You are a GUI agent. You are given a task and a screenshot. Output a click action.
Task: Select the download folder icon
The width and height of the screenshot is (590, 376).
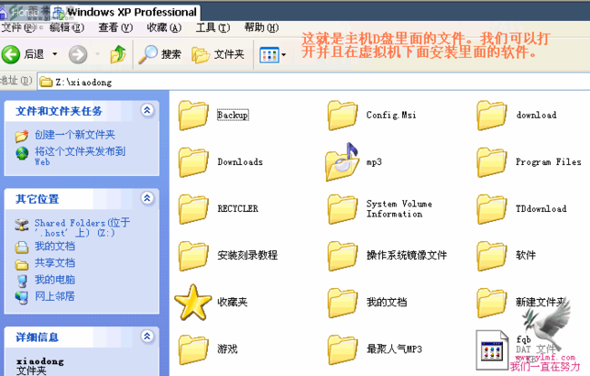pyautogui.click(x=491, y=115)
